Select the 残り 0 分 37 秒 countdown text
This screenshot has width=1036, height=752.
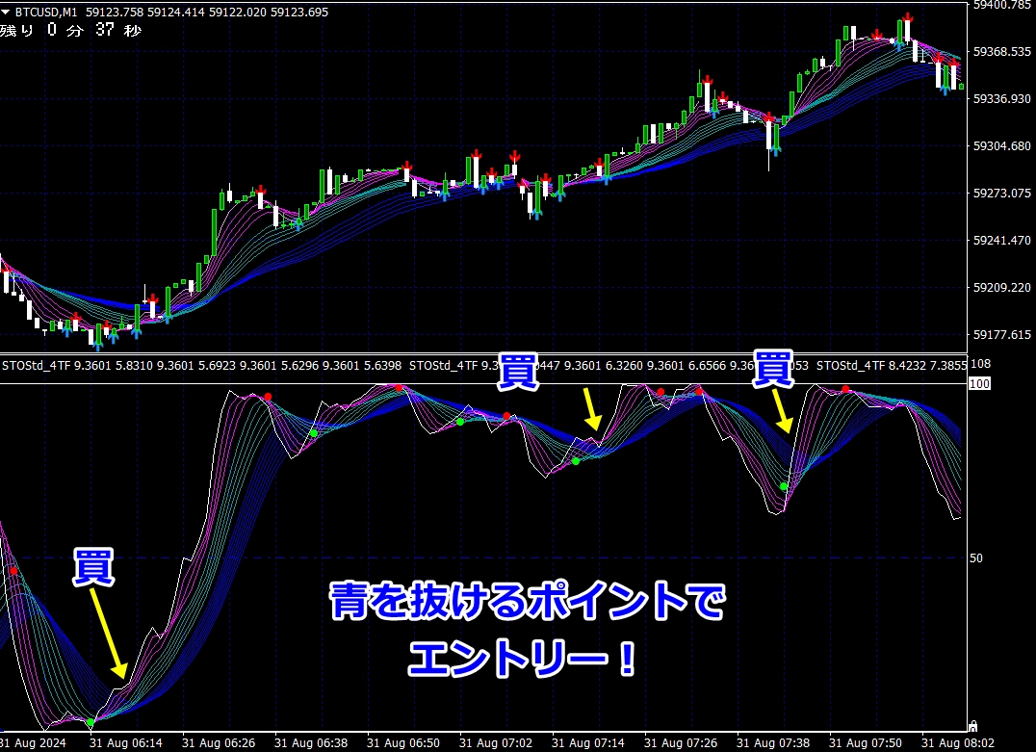point(71,31)
